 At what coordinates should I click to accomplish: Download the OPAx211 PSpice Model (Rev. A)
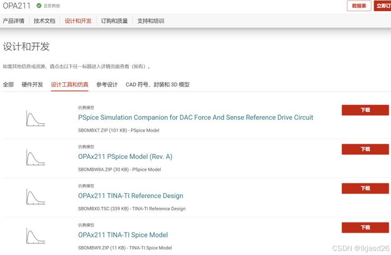click(365, 149)
